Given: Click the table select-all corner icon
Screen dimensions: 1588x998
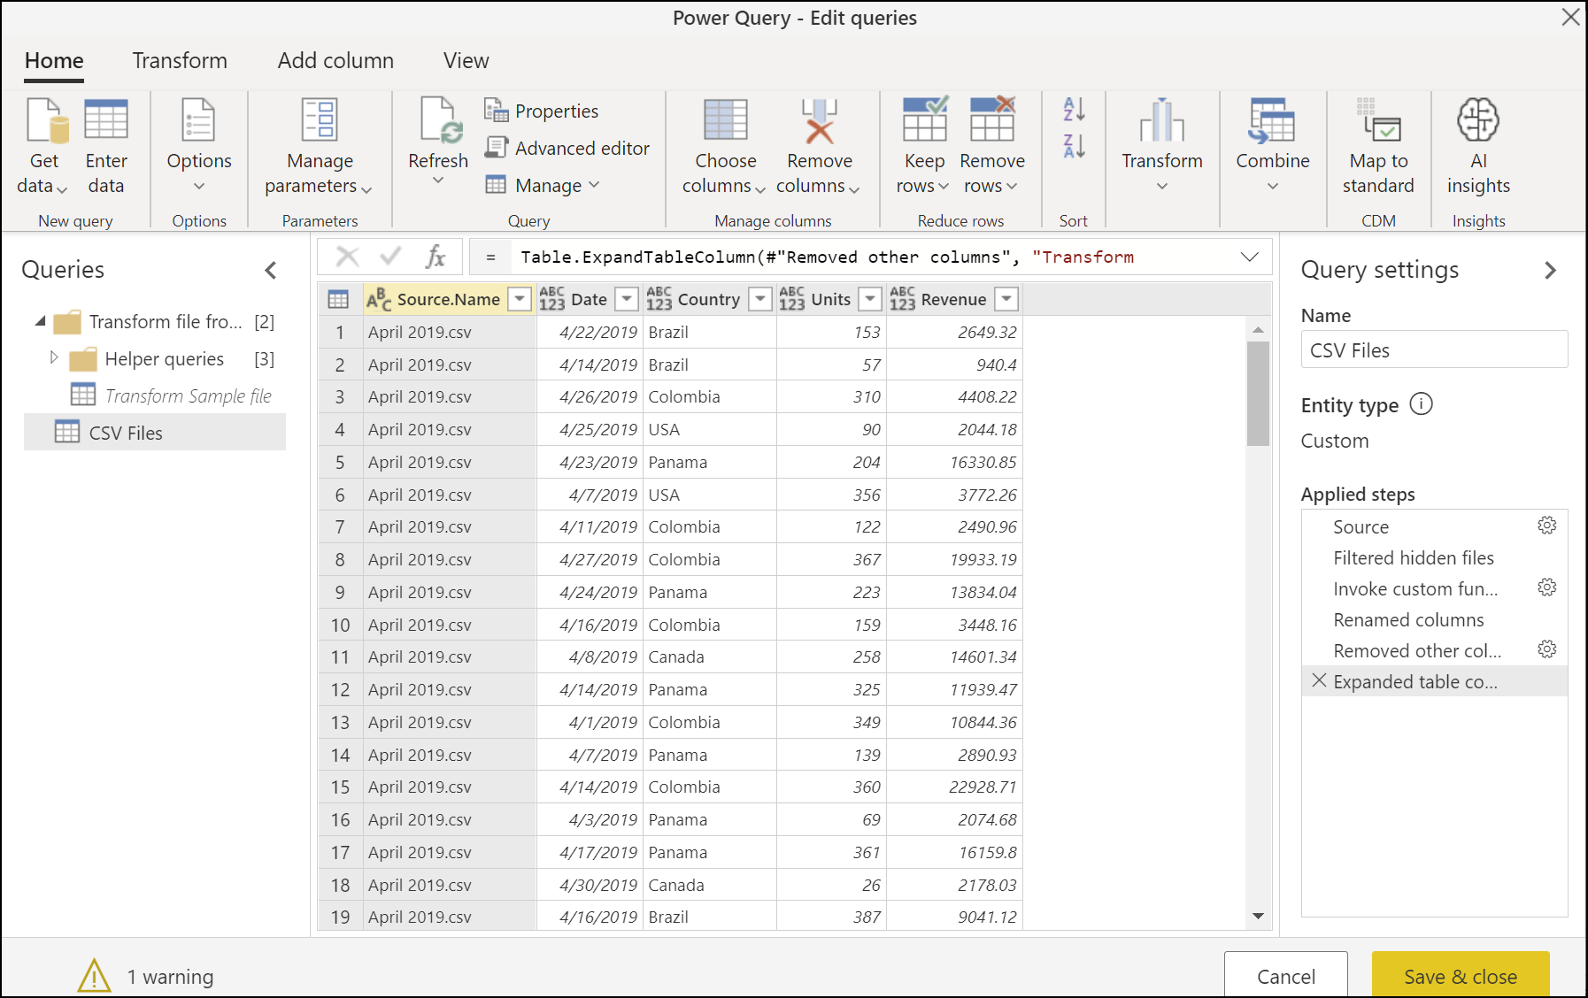Looking at the screenshot, I should coord(338,299).
